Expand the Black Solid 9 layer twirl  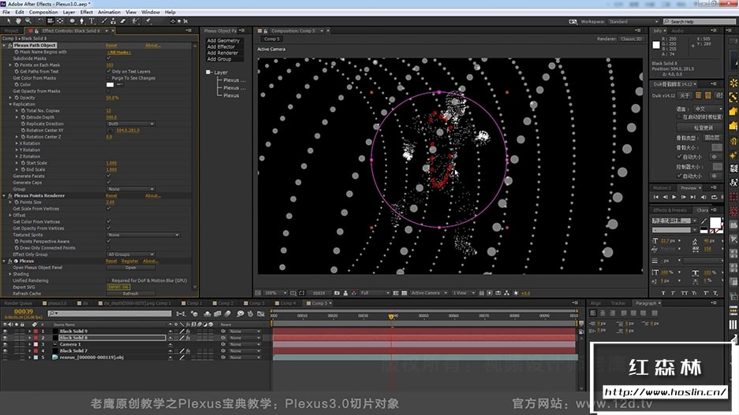30,332
